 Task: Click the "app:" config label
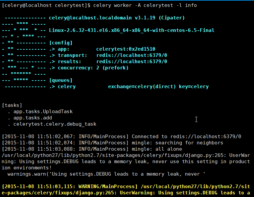coord(64,49)
